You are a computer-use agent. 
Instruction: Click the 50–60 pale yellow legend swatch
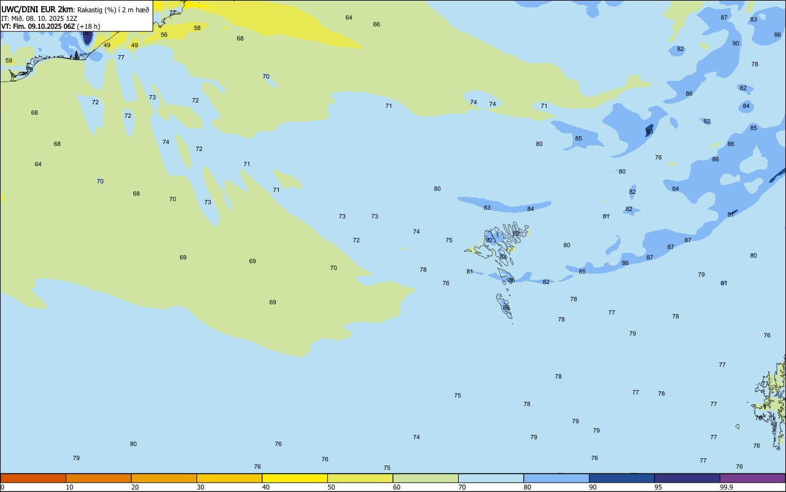click(360, 478)
